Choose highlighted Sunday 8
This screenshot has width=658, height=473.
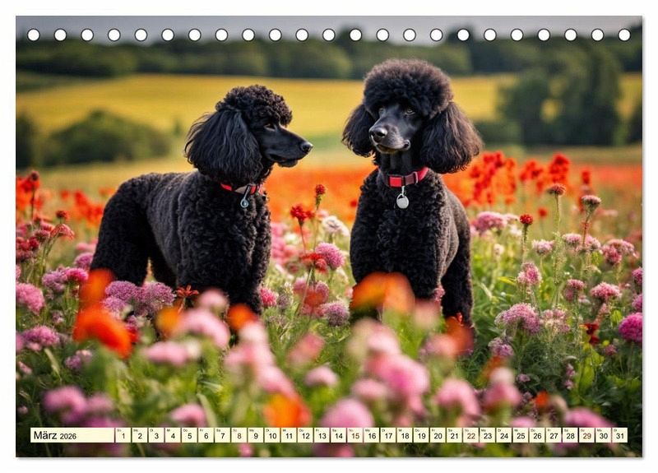pos(239,435)
